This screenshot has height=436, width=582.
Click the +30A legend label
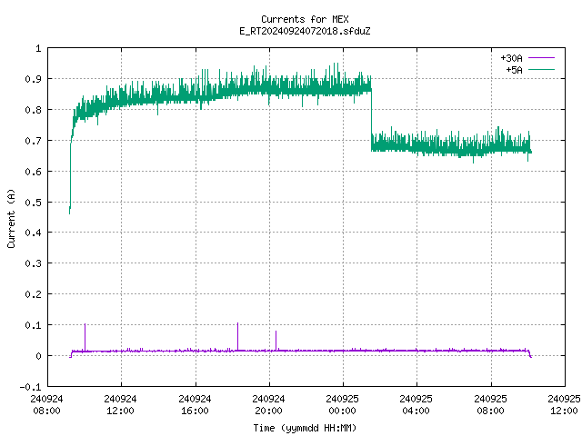point(511,58)
